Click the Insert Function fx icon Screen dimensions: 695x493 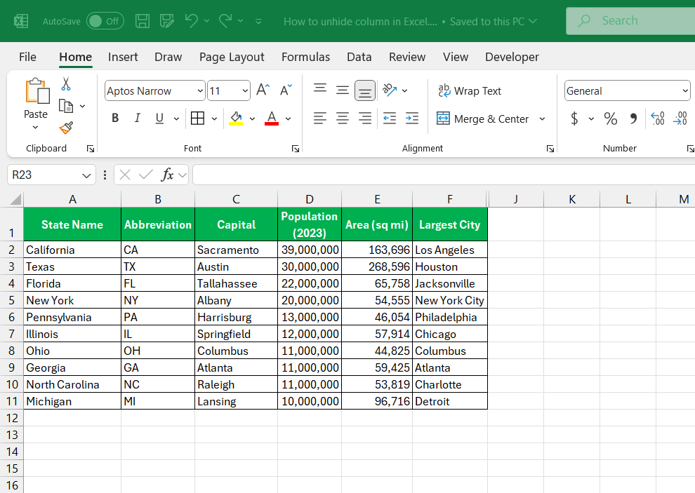point(167,175)
